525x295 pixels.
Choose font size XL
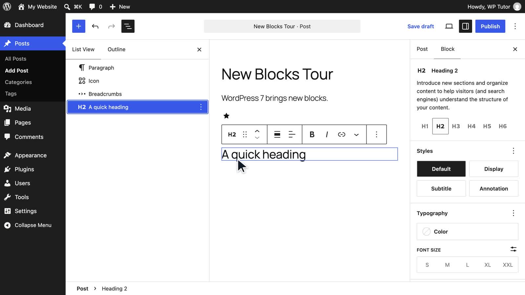pos(488,265)
